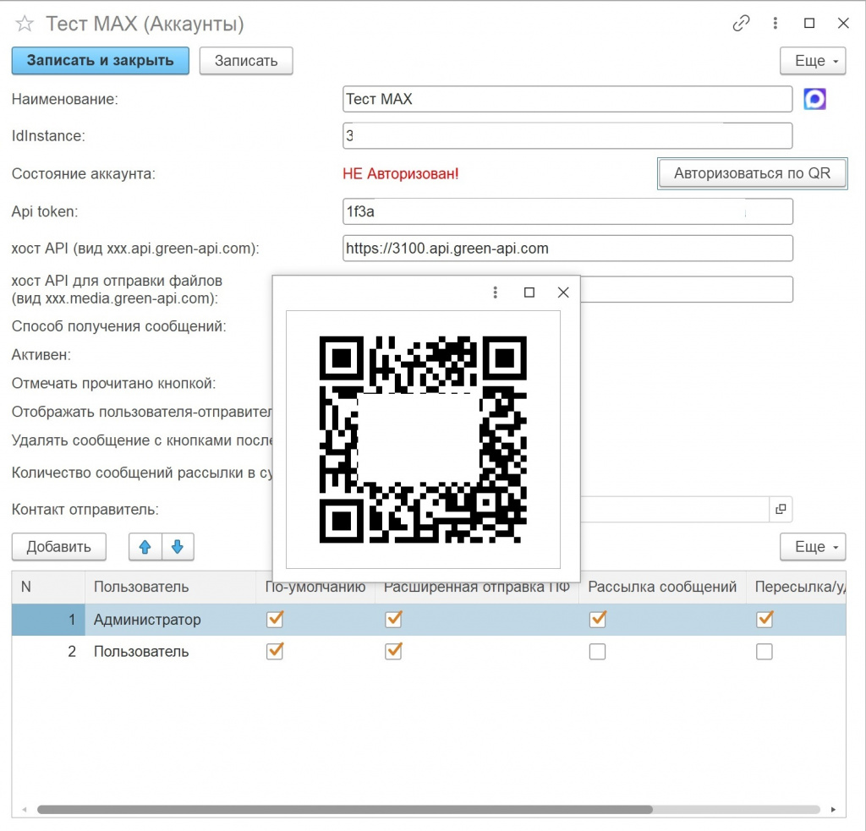Select the N column header

pyautogui.click(x=48, y=587)
